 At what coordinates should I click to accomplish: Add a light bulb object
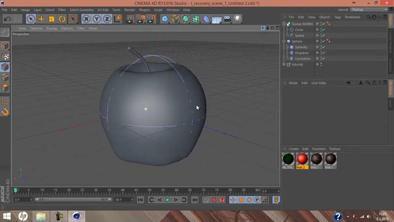[x=238, y=19]
